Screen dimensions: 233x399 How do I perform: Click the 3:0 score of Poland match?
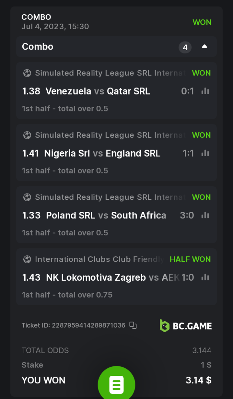coord(187,215)
